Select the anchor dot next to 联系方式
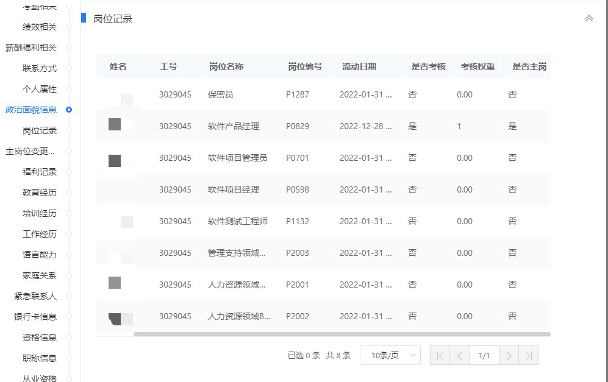This screenshot has width=608, height=382. coord(68,68)
